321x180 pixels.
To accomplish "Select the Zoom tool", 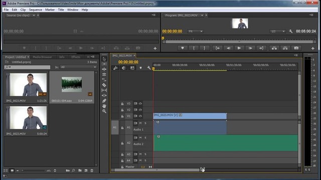I will tap(104, 111).
